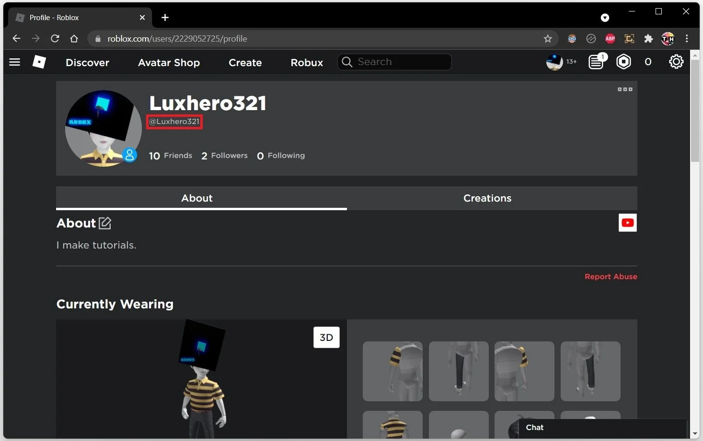The height and width of the screenshot is (441, 703).
Task: Click the scrollbar down arrow
Action: [695, 434]
